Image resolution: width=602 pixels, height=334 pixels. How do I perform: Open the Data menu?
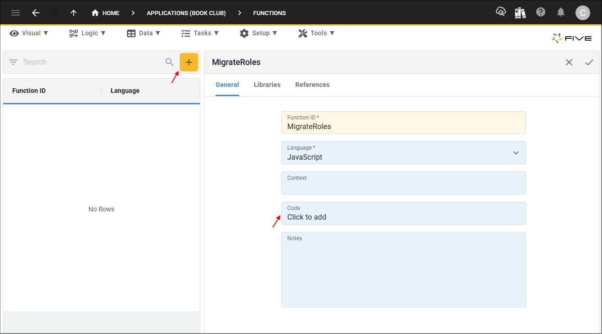[x=144, y=33]
